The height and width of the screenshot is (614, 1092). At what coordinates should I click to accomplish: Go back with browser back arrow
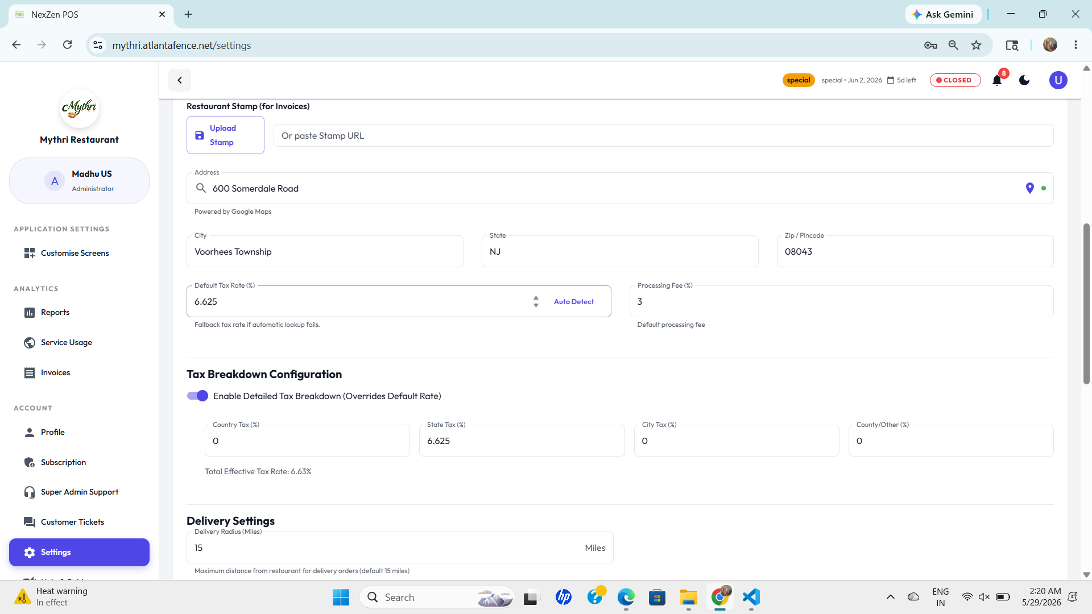16,45
